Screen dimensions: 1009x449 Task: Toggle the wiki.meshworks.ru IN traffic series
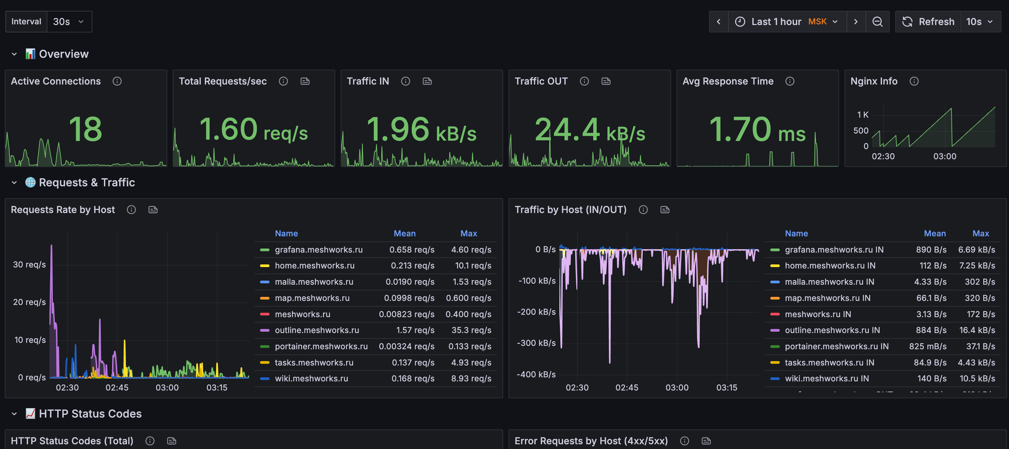[x=826, y=378]
